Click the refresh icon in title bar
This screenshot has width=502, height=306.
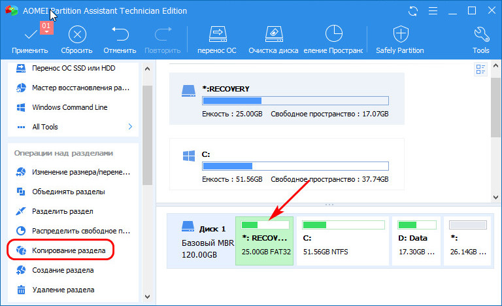[x=413, y=11]
